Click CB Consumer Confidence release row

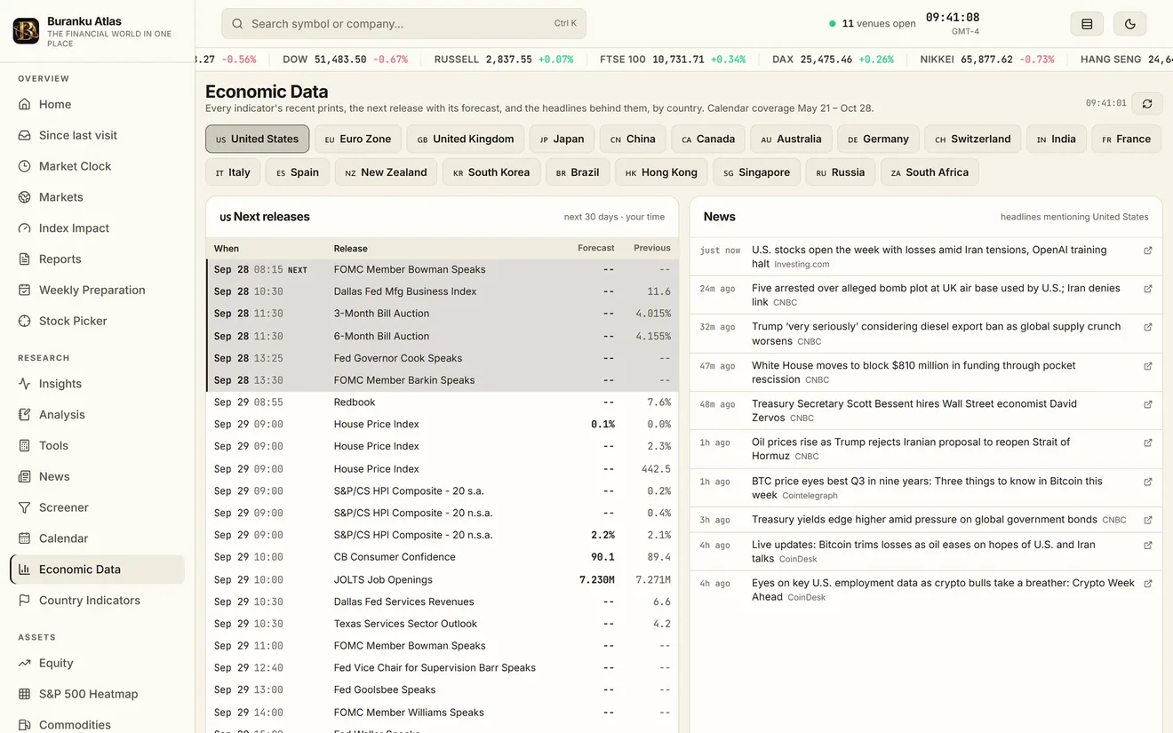(x=443, y=557)
